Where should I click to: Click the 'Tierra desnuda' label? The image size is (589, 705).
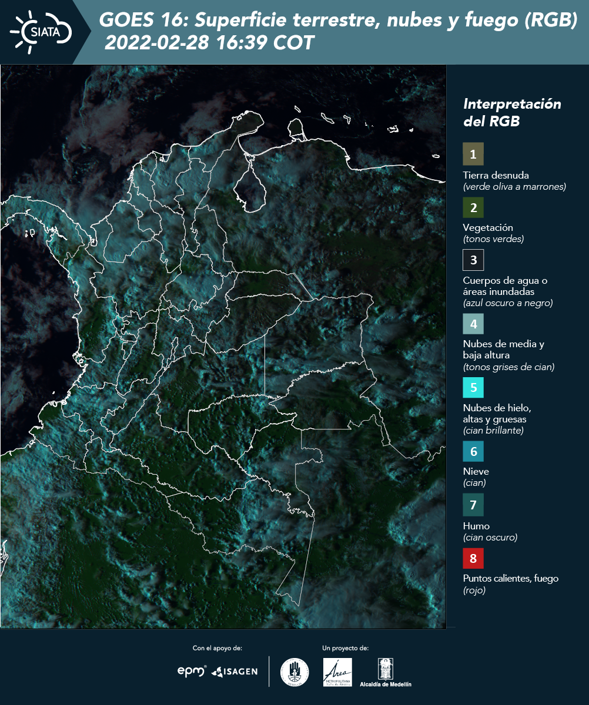pos(496,175)
